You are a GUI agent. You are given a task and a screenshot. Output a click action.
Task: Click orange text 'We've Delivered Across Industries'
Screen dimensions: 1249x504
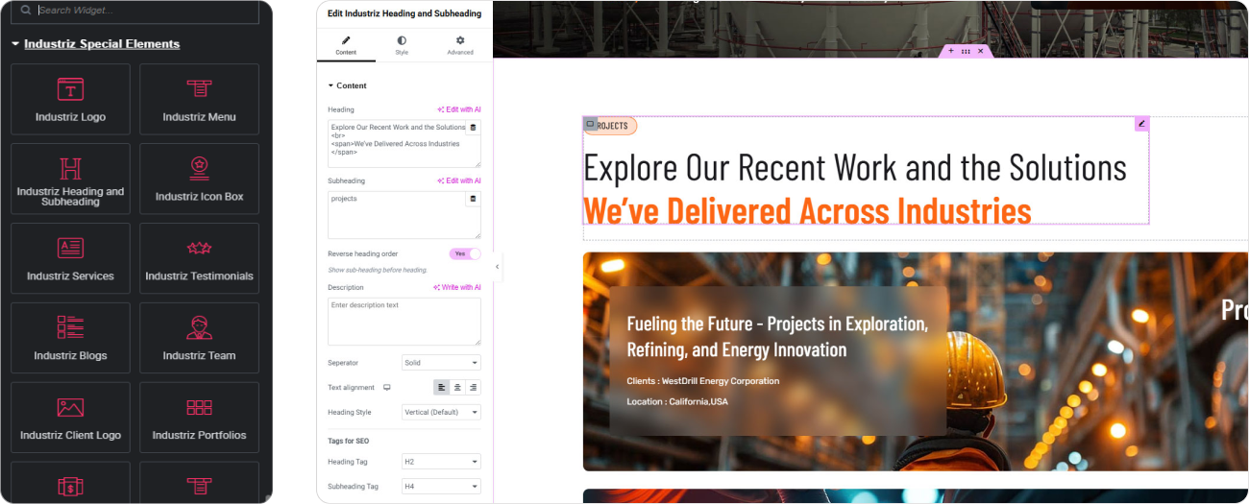coord(807,210)
